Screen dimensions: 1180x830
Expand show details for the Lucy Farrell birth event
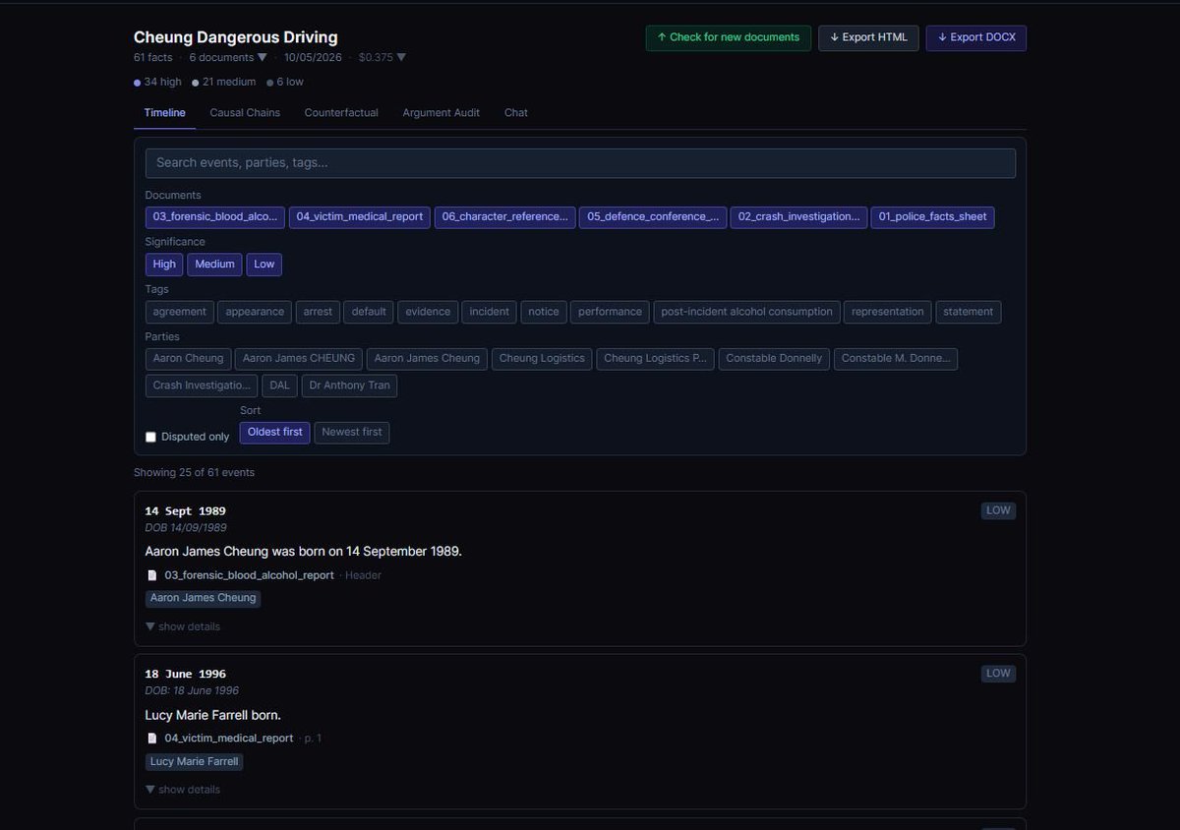point(183,790)
